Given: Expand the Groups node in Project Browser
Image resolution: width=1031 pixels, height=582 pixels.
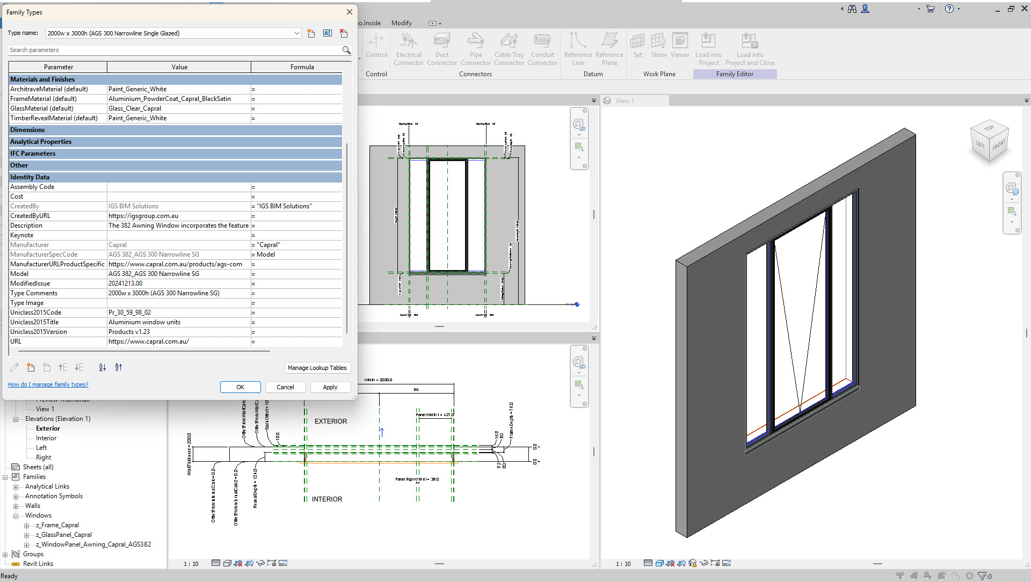Looking at the screenshot, I should coord(5,555).
